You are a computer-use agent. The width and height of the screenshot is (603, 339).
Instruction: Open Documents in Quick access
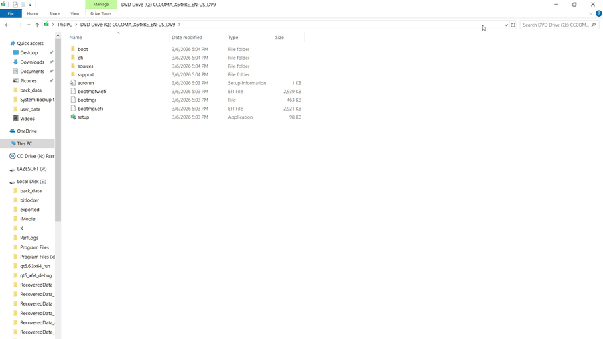point(32,72)
